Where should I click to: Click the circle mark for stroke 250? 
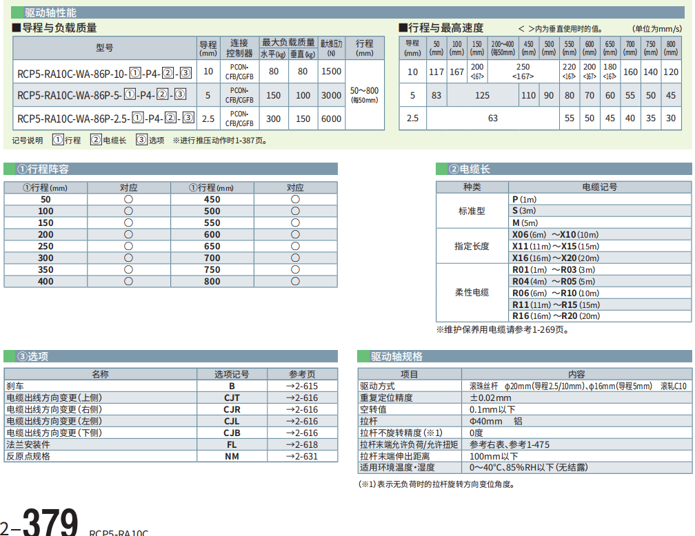(128, 246)
